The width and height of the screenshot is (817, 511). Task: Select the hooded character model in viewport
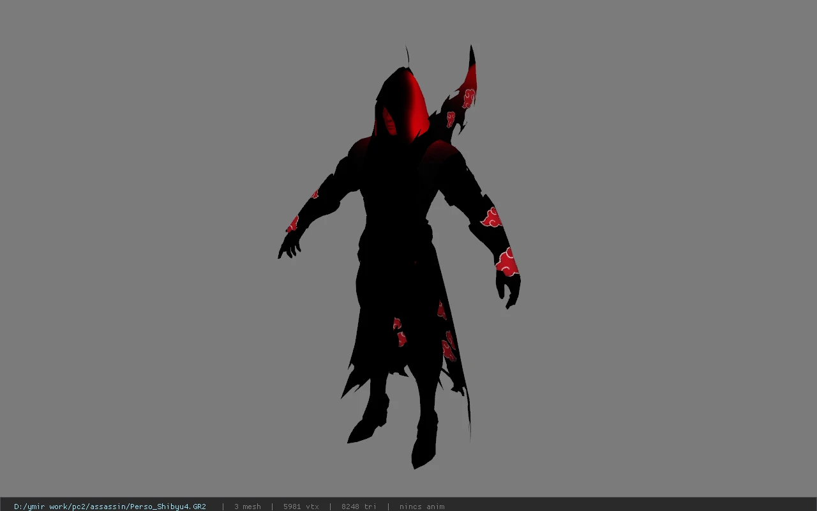(401, 256)
